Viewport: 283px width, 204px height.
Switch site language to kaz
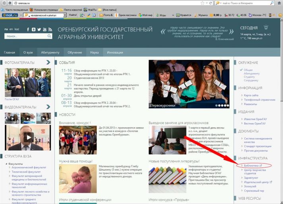[17, 29]
